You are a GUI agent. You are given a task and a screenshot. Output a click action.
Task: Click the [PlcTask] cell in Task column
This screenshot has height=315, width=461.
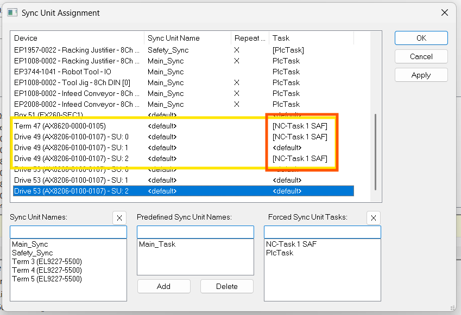coord(288,50)
